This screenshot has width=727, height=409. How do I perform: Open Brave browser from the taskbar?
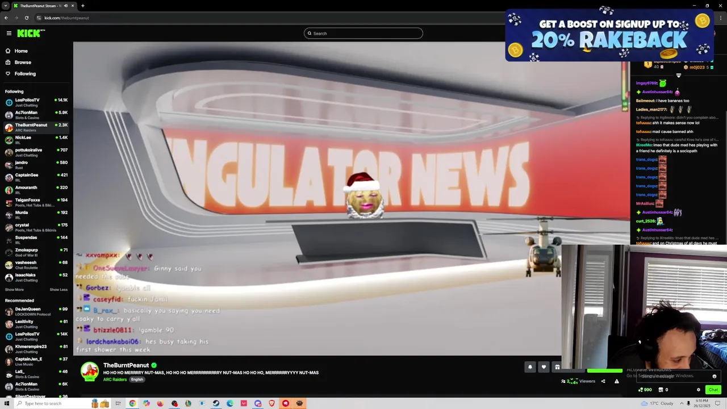271,403
